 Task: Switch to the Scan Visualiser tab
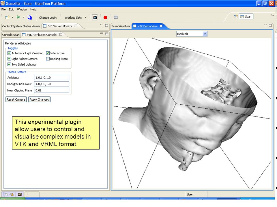coord(121,26)
